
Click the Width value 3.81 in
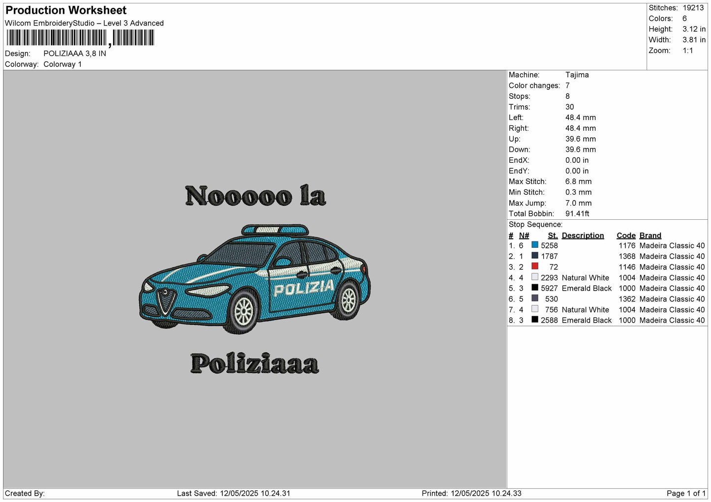click(694, 40)
